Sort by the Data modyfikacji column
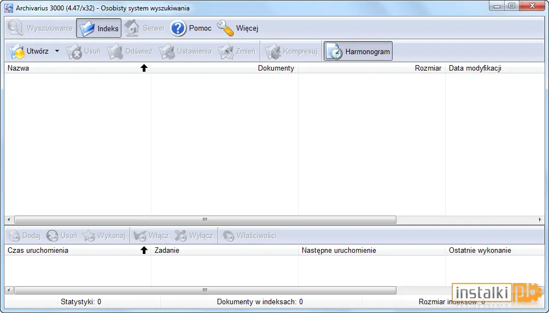The height and width of the screenshot is (313, 549). tap(495, 68)
